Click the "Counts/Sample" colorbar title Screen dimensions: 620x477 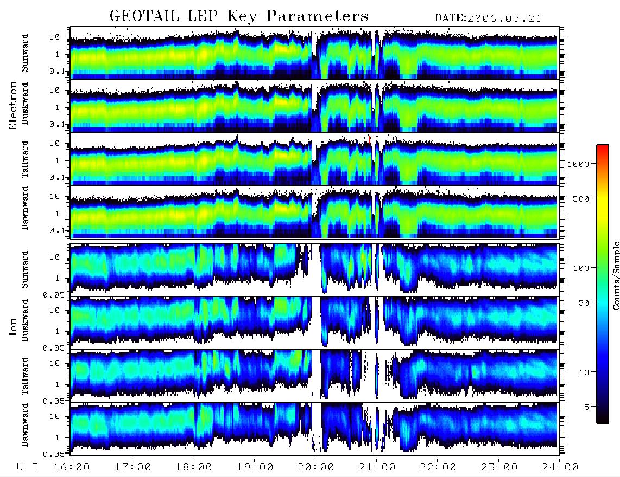(616, 275)
